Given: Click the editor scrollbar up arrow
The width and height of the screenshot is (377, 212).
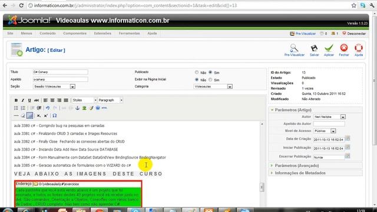Looking at the screenshot, I should coord(262,124).
